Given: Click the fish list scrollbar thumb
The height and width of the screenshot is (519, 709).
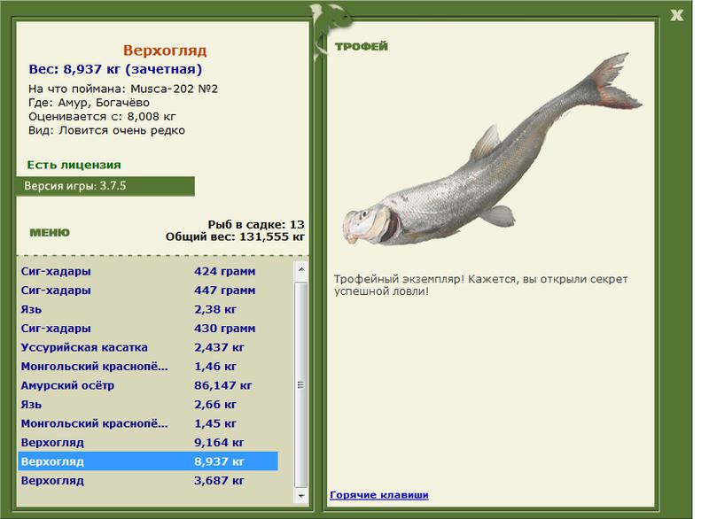Looking at the screenshot, I should (x=301, y=385).
